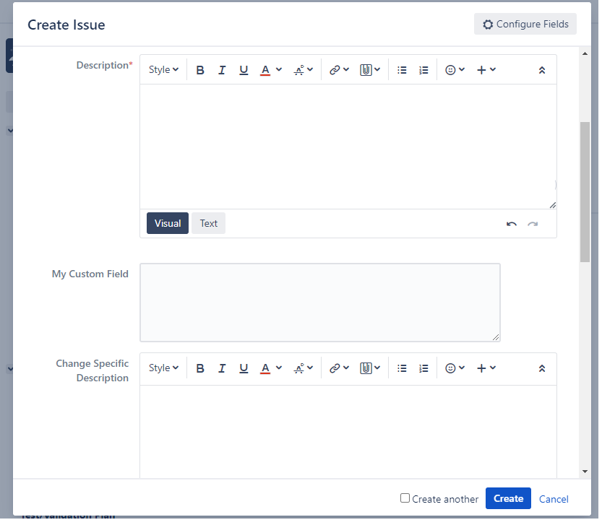Screen dimensions: 602x525
Task: Click inside the Description text area
Action: pos(348,147)
